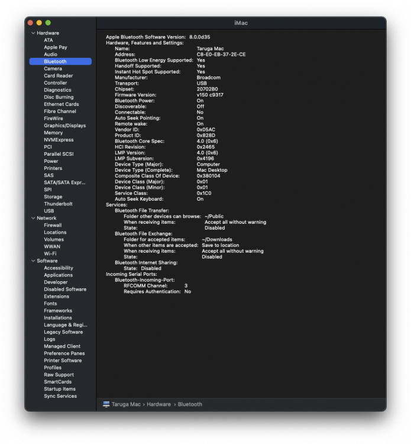Viewport: 411px width, 444px height.
Task: Collapse the Hardware section chevron
Action: click(33, 33)
